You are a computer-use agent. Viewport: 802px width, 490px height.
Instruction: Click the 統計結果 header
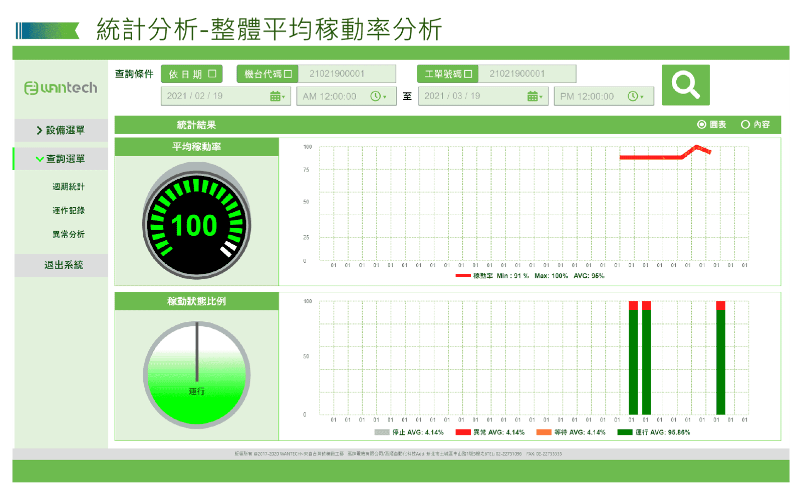coord(196,125)
